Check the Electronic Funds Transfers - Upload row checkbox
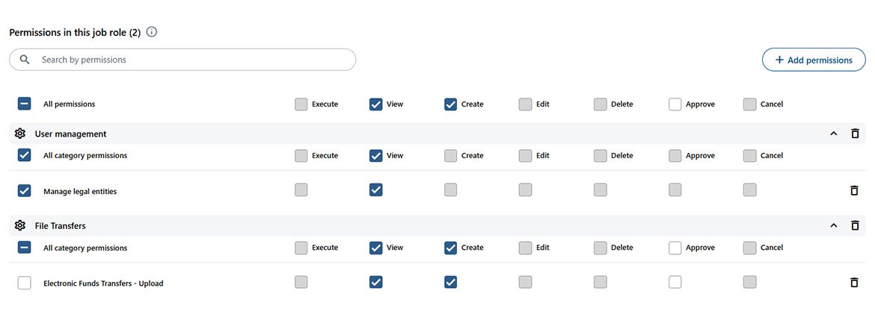 (x=24, y=283)
